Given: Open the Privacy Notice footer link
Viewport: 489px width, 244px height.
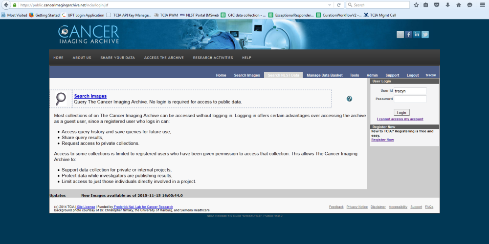Looking at the screenshot, I should click(357, 207).
